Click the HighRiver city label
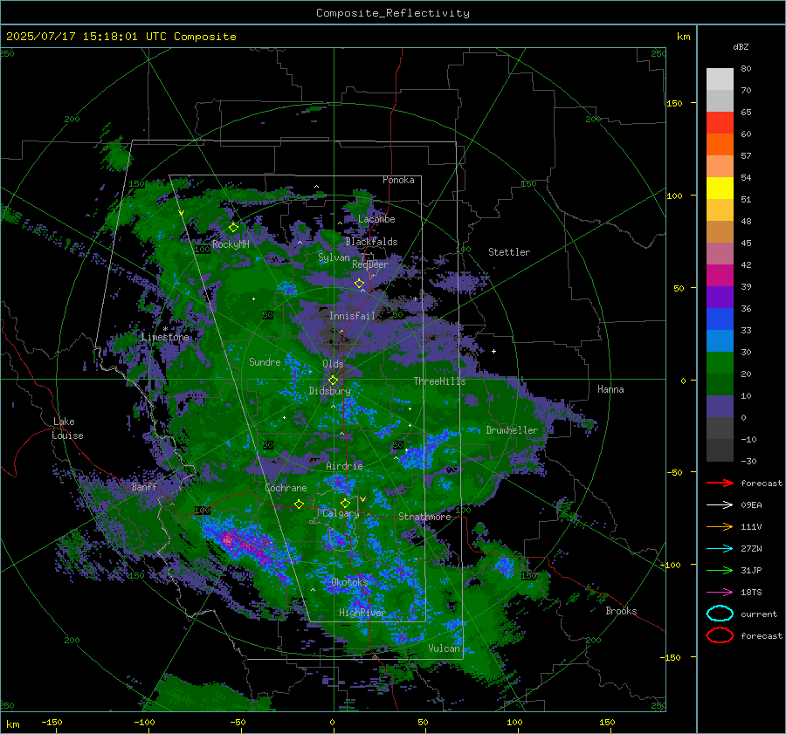 point(362,613)
